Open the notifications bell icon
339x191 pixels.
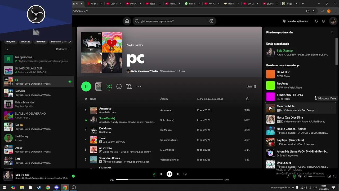point(316,21)
